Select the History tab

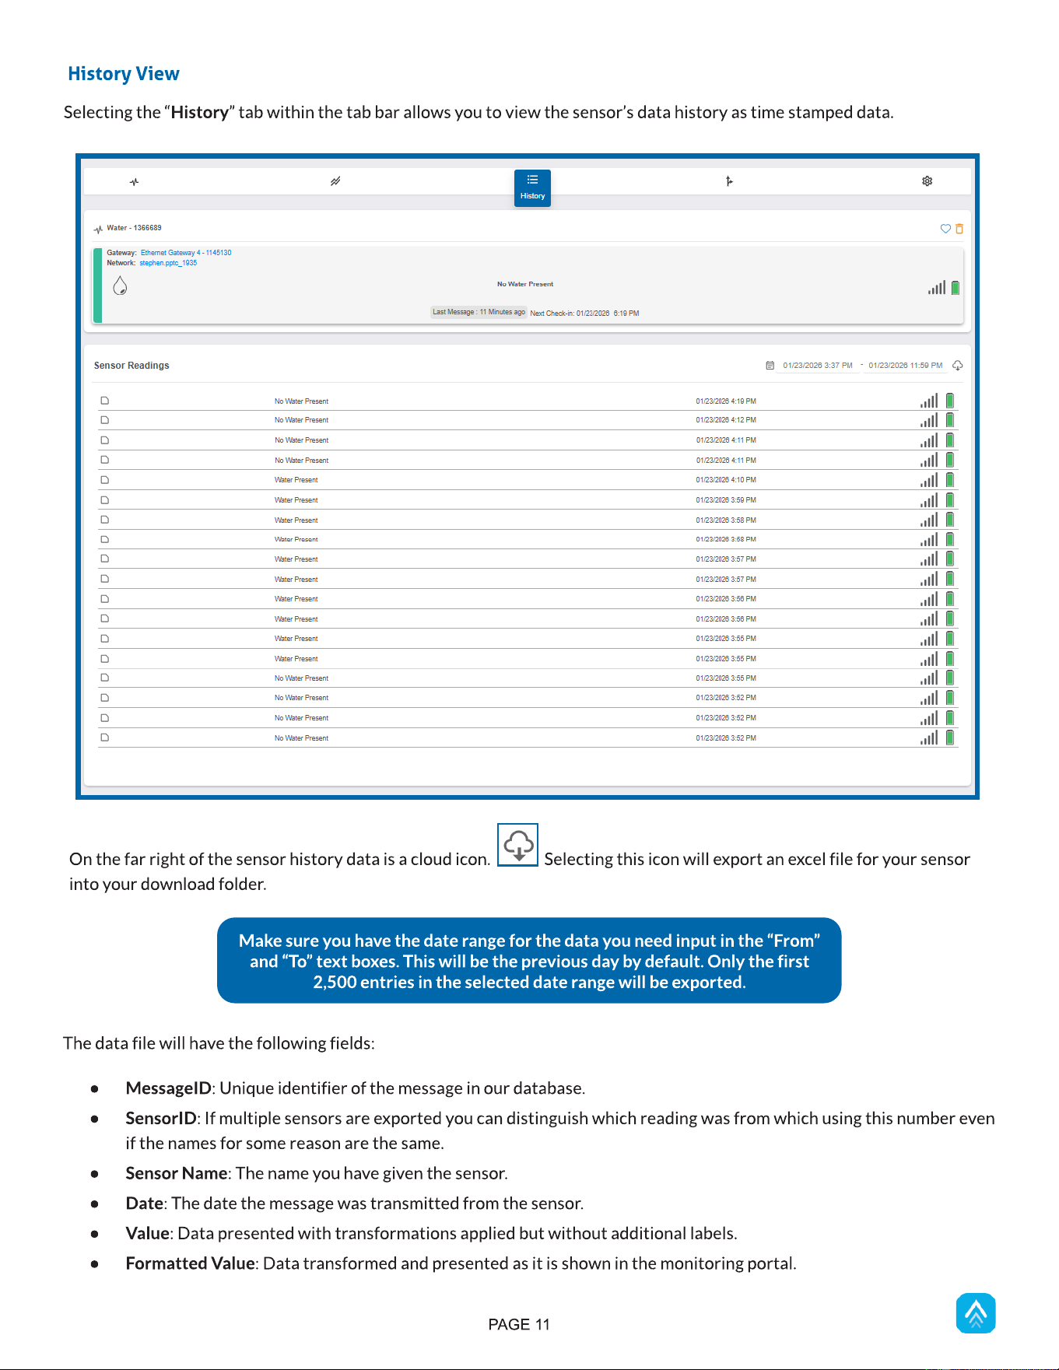tap(532, 187)
